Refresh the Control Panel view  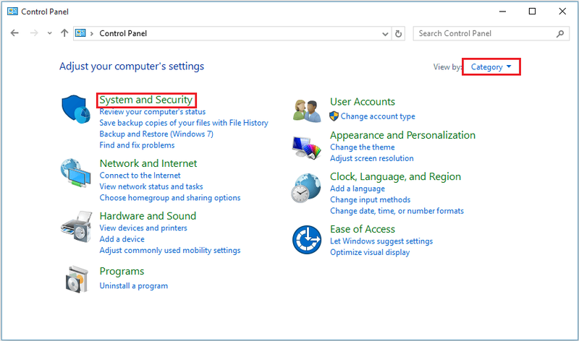click(399, 33)
